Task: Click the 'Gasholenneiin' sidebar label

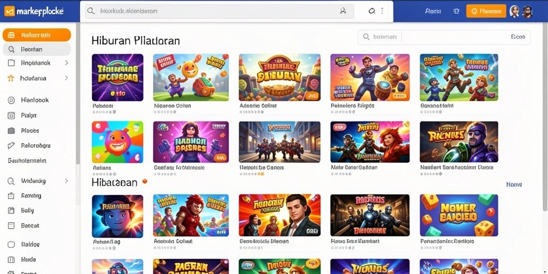Action: coord(27,161)
